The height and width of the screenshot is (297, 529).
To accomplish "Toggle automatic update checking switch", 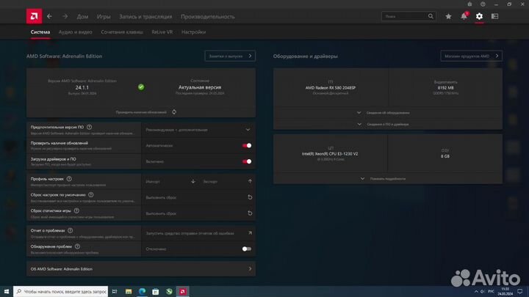I will coord(247,145).
